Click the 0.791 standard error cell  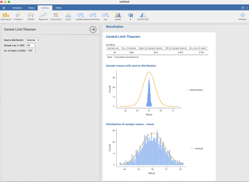tap(201, 52)
